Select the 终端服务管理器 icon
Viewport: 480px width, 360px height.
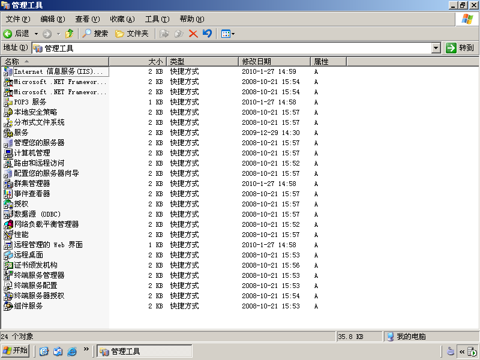(8, 275)
